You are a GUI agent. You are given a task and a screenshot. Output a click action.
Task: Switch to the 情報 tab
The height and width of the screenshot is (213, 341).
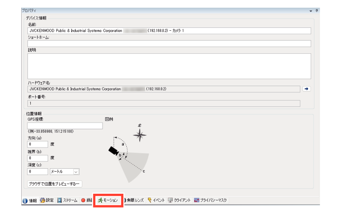coord(30,200)
